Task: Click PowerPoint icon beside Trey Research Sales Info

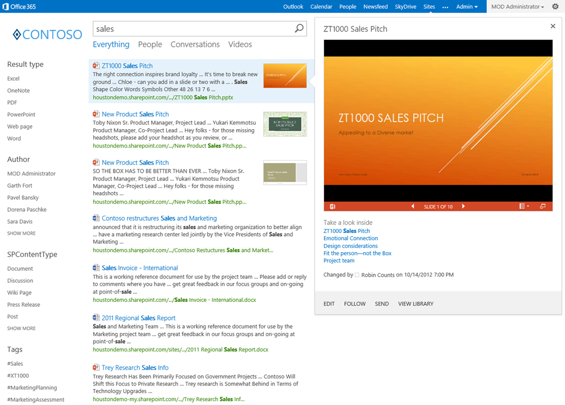Action: (96, 367)
